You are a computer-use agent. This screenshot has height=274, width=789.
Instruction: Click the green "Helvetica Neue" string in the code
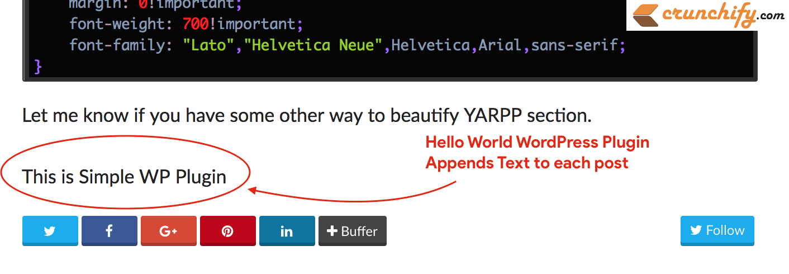pos(312,45)
